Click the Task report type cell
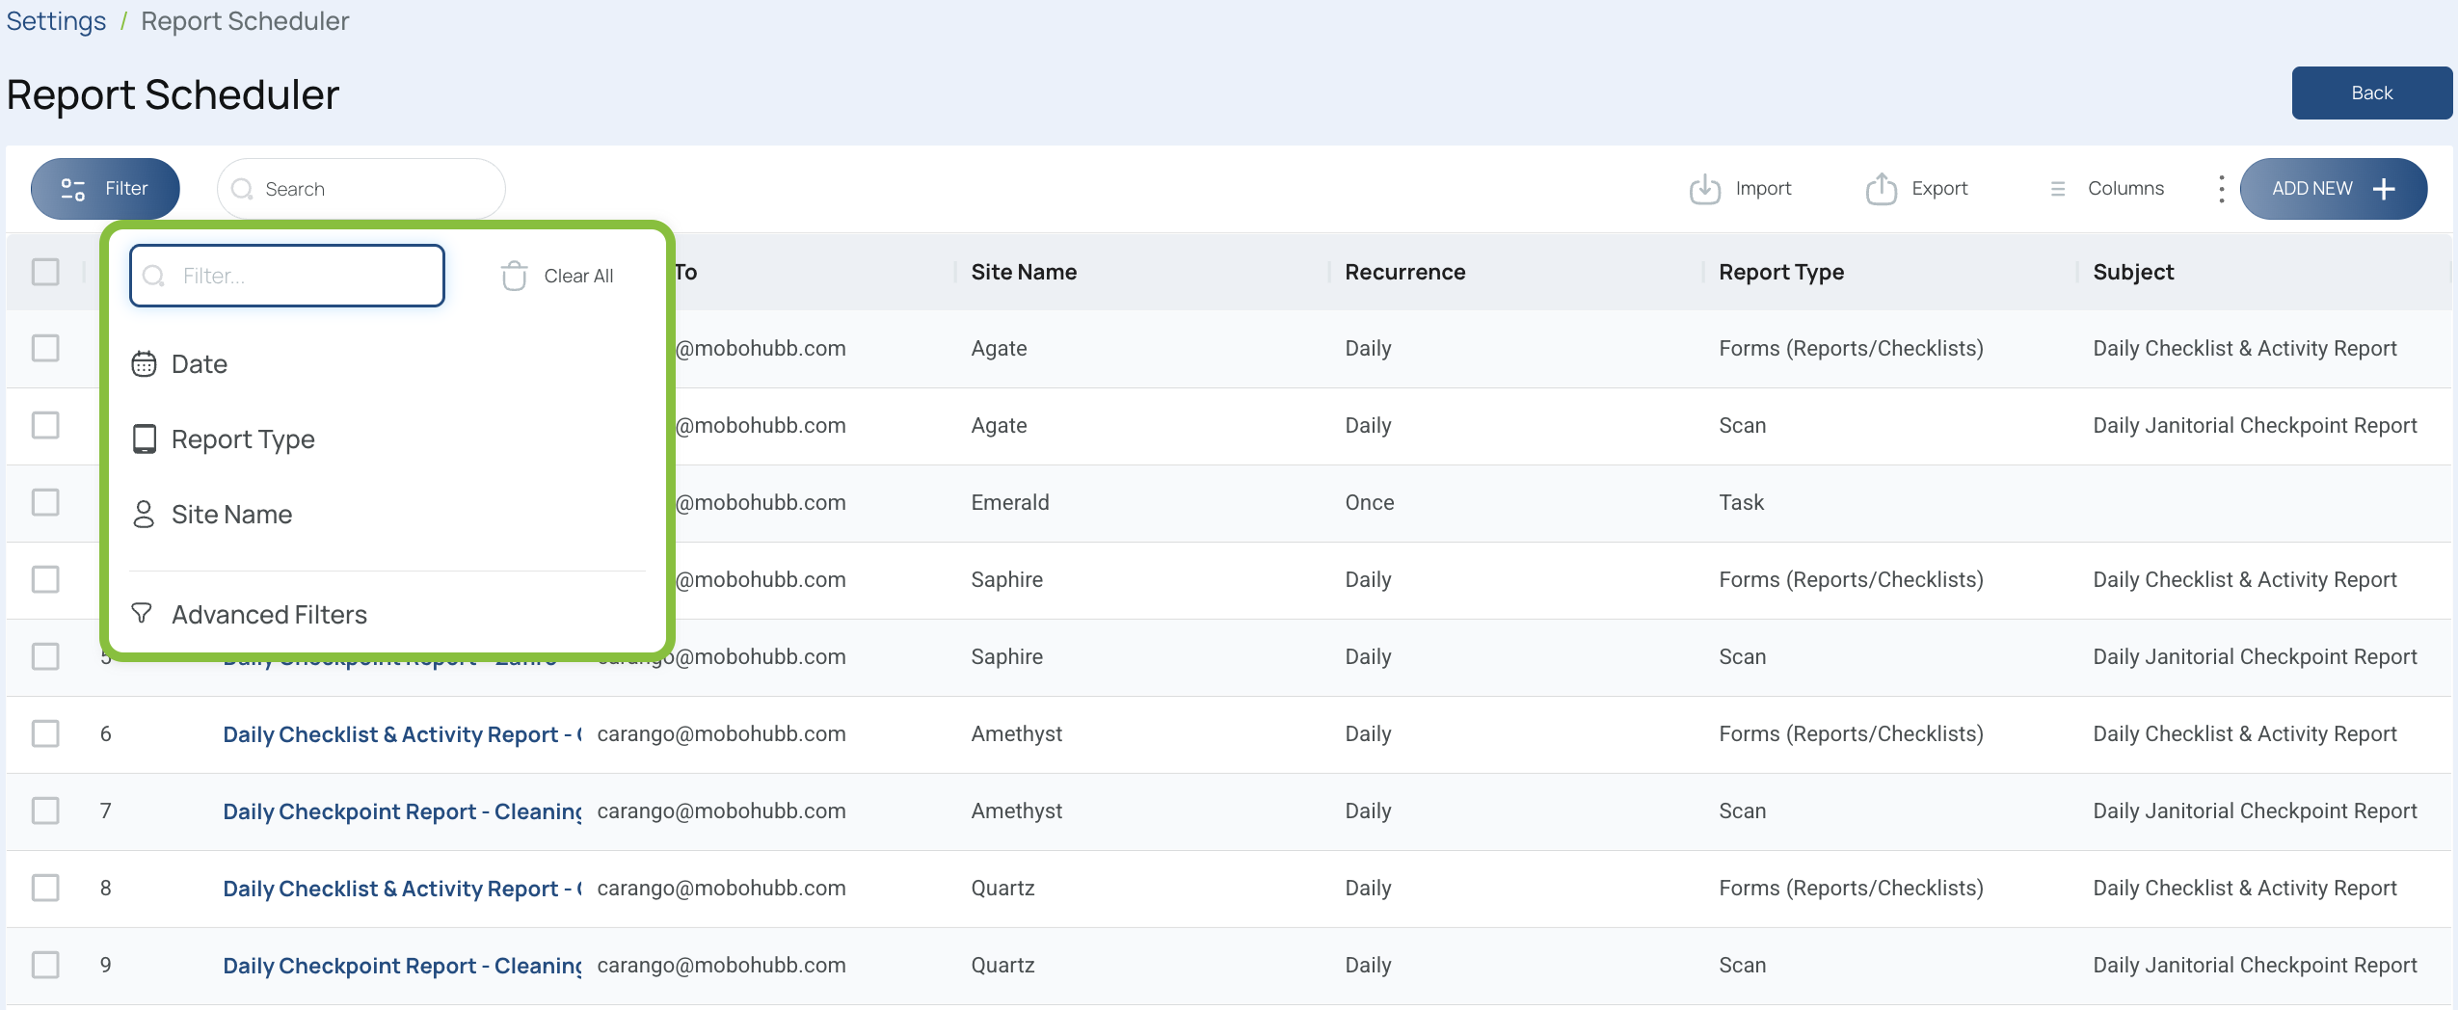 pos(1741,502)
